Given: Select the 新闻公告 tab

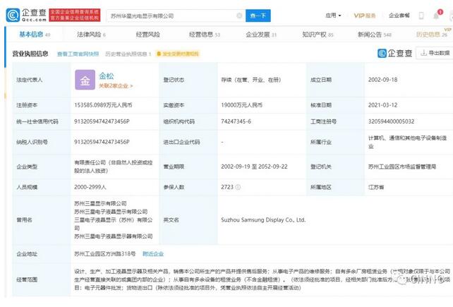Looking at the screenshot, I should [x=371, y=34].
